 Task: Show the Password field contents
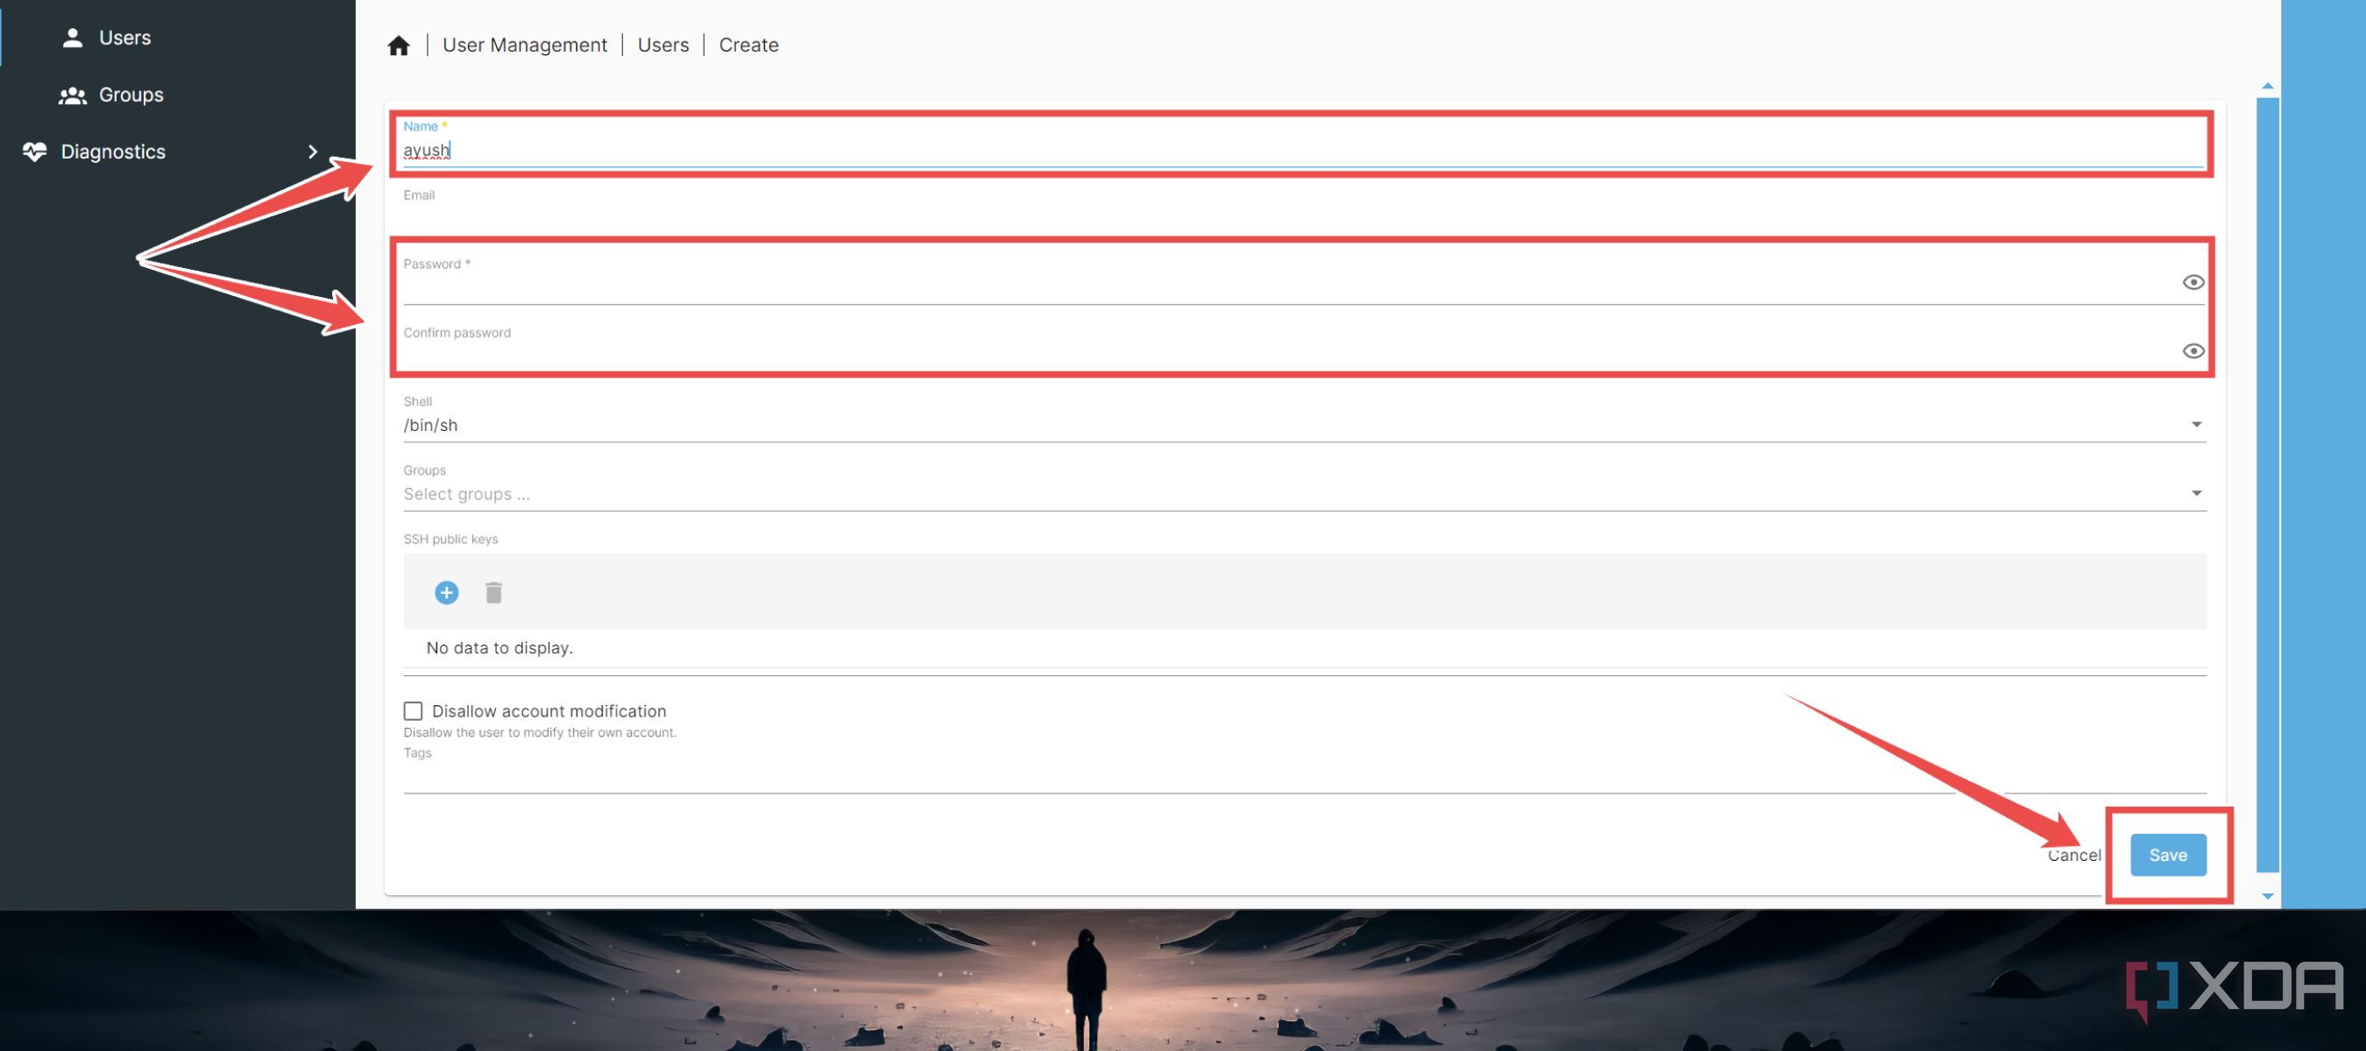[x=2193, y=283]
